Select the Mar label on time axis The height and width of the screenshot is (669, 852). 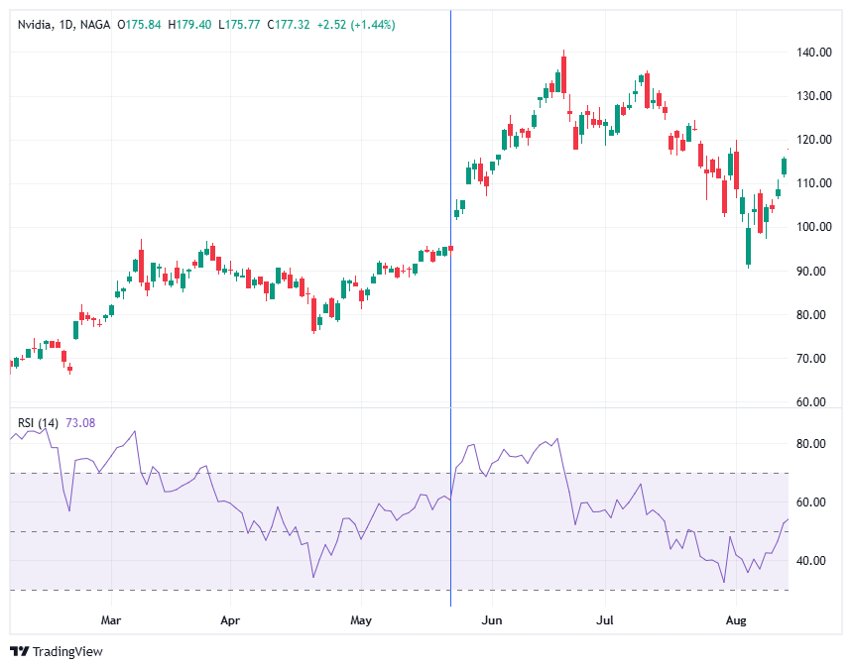tap(111, 619)
